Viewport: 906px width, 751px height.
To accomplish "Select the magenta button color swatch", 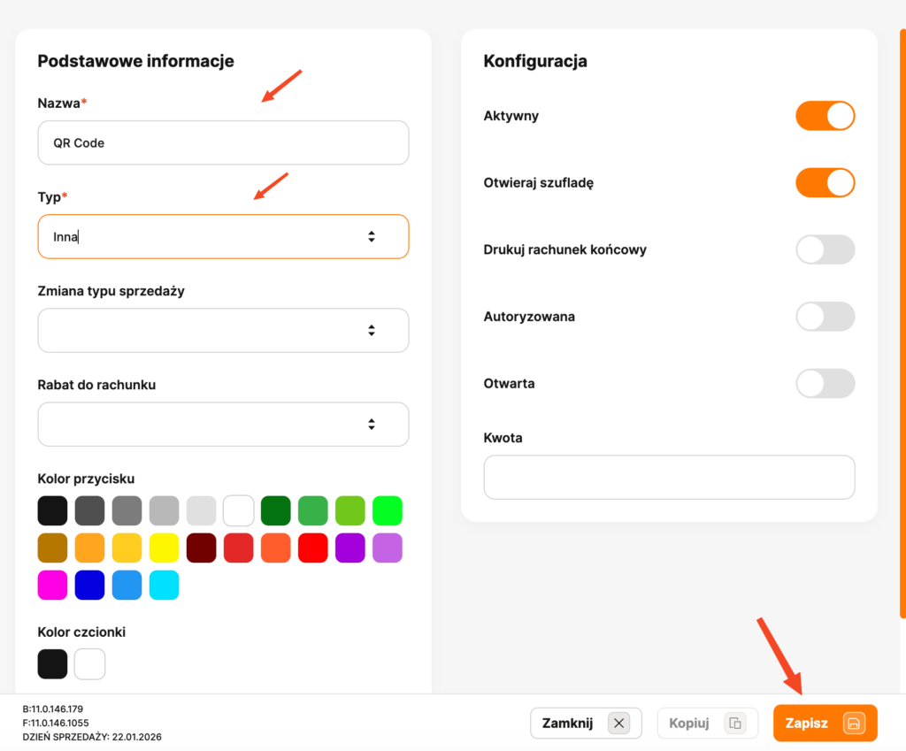I will [x=52, y=585].
